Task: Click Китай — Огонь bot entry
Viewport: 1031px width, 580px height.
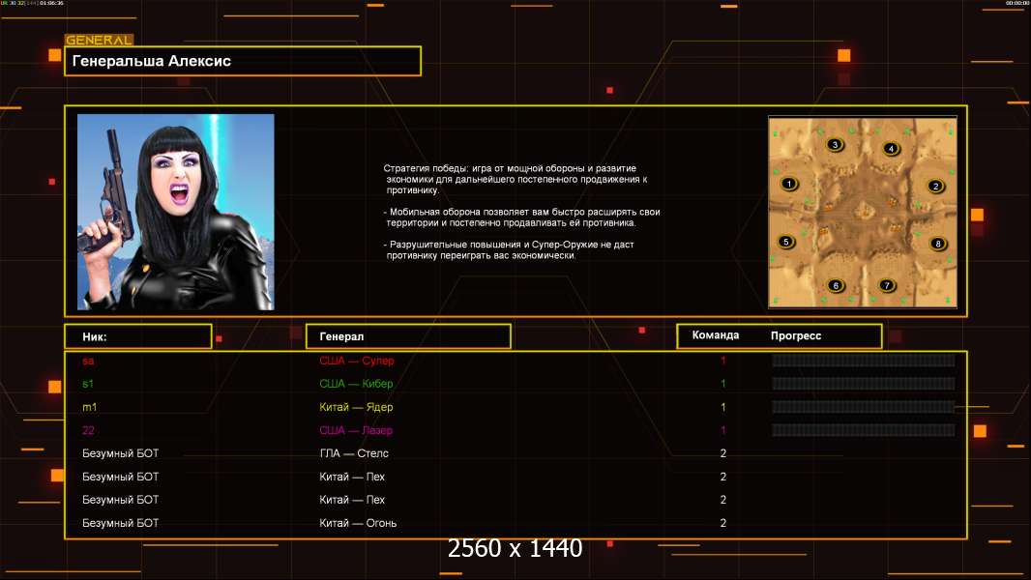Action: pyautogui.click(x=358, y=523)
